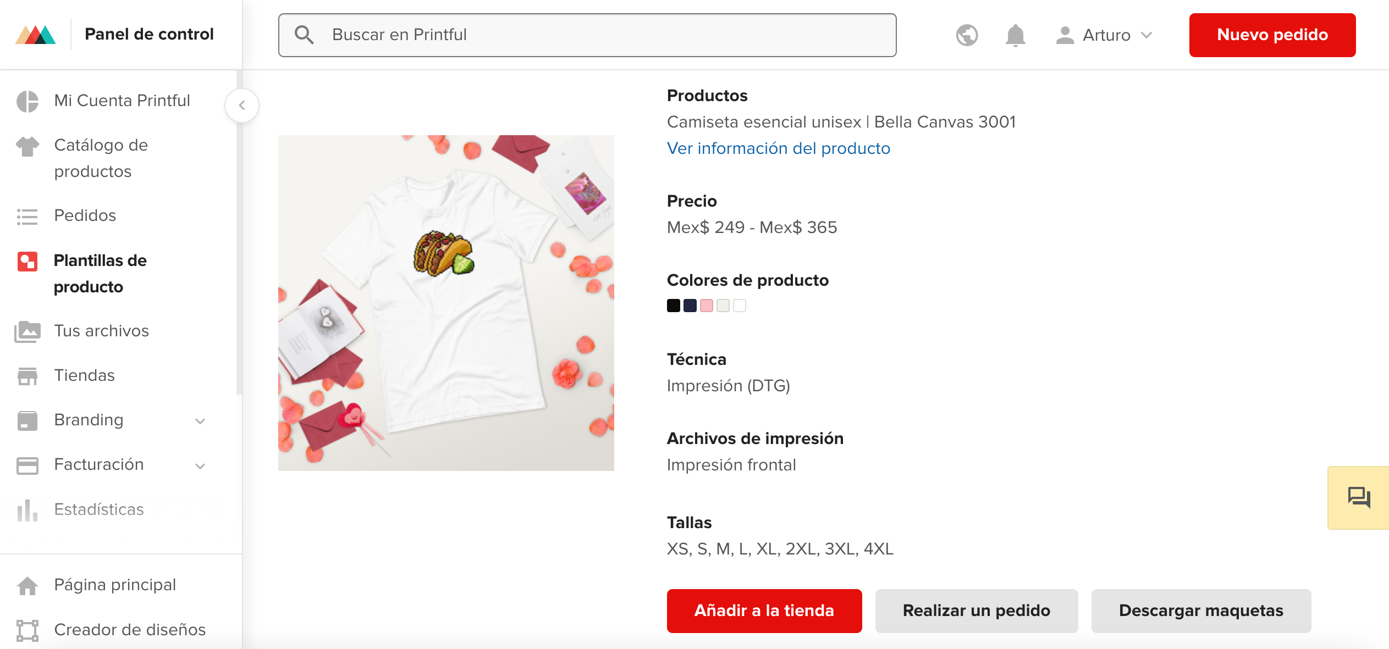1389x649 pixels.
Task: Open the Arturo account dropdown
Action: [x=1104, y=35]
